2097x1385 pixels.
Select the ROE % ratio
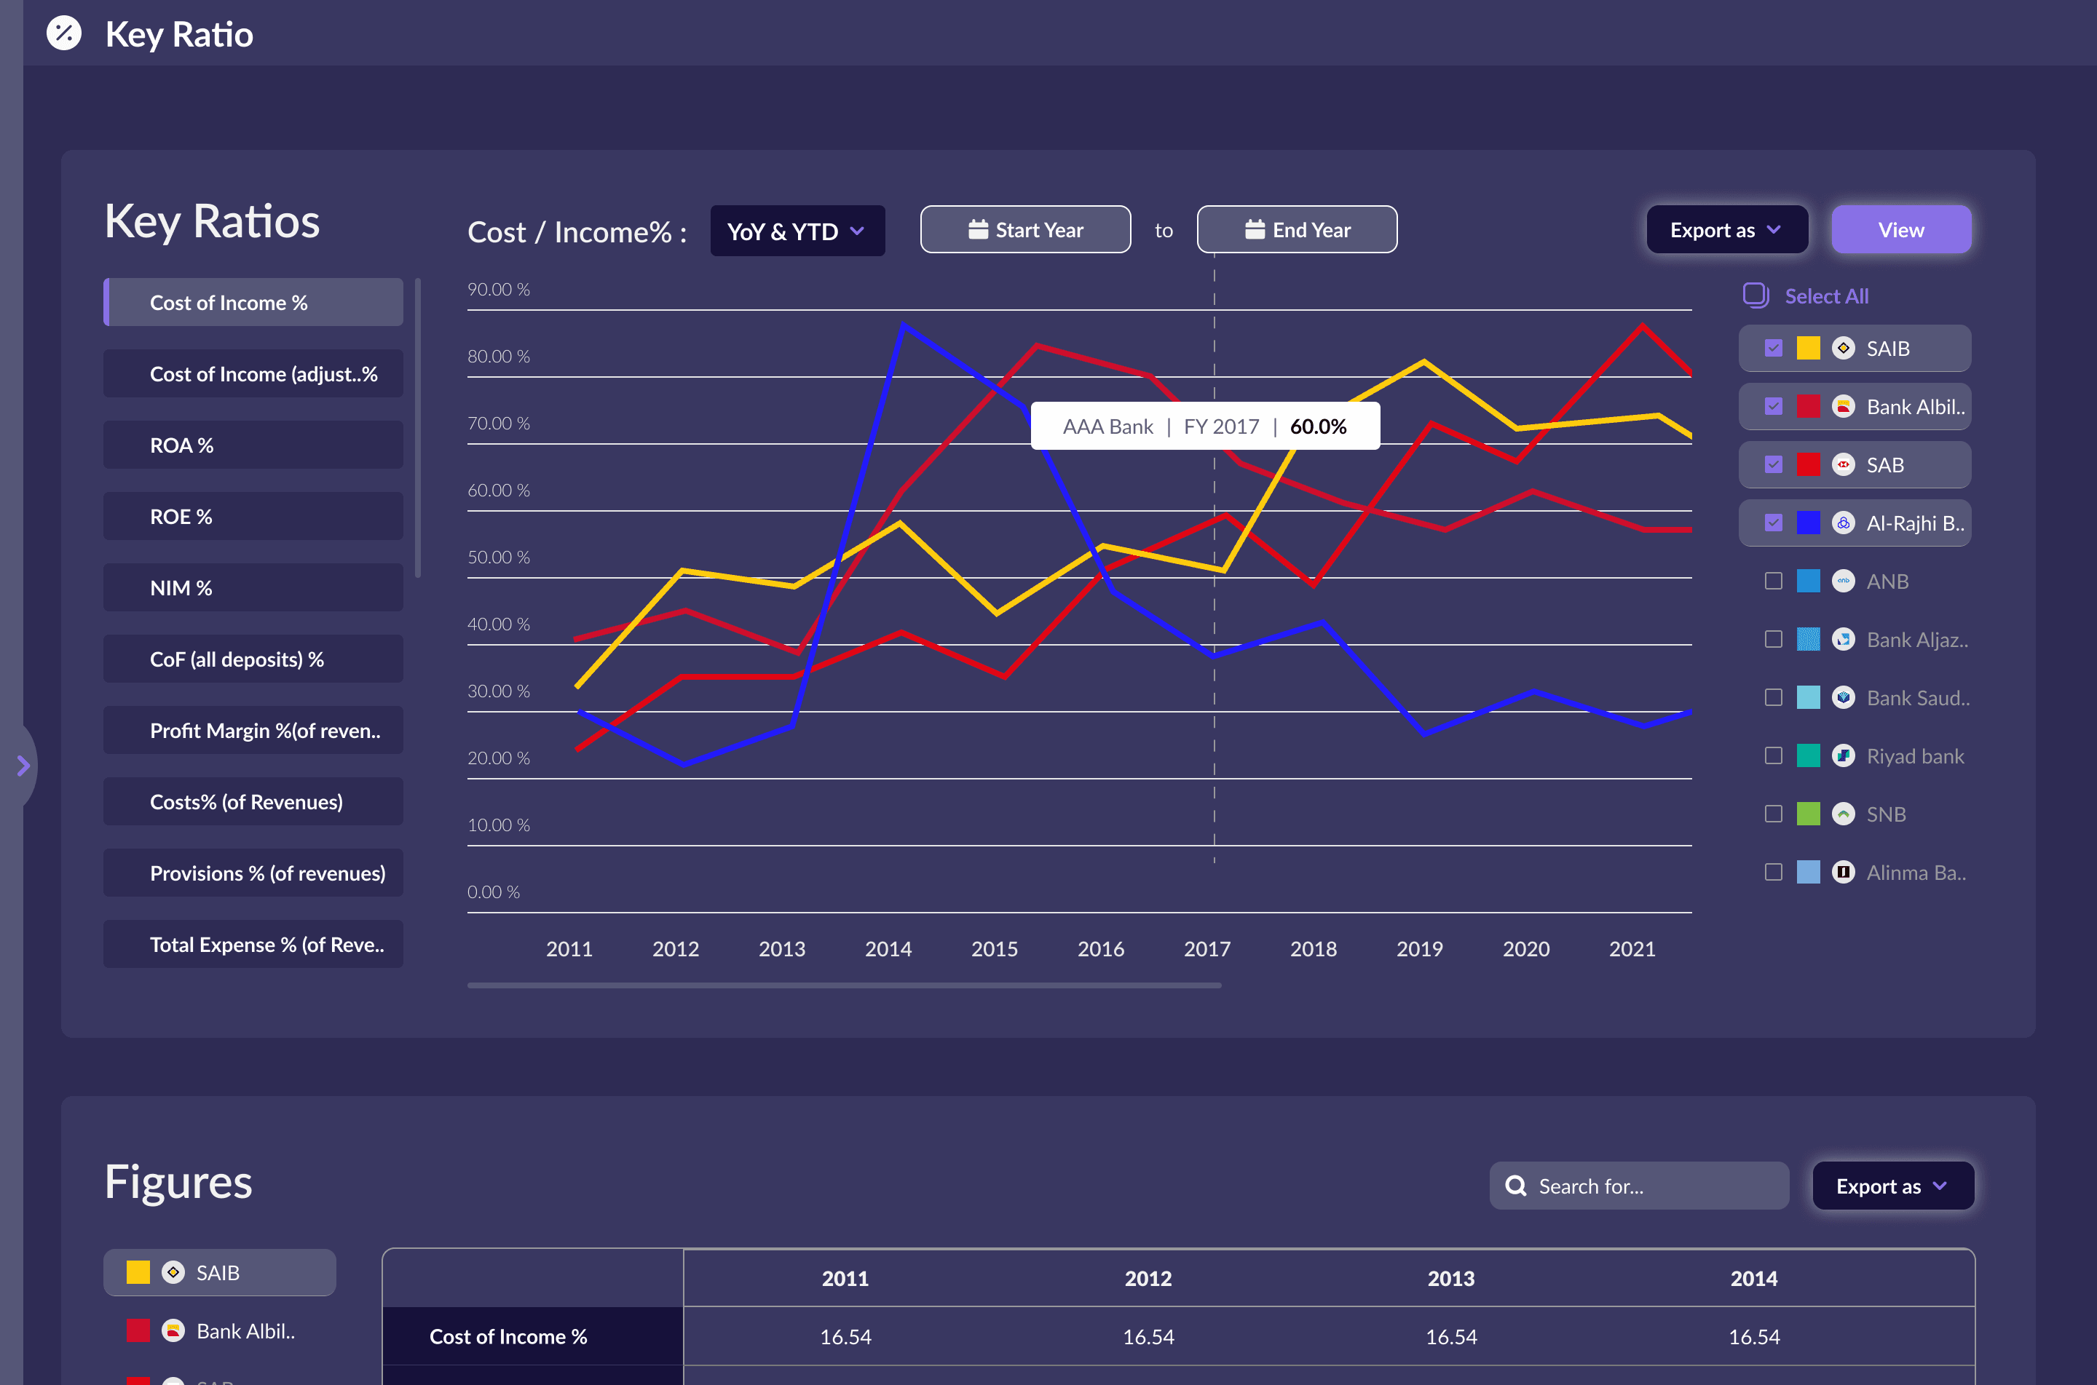(253, 516)
